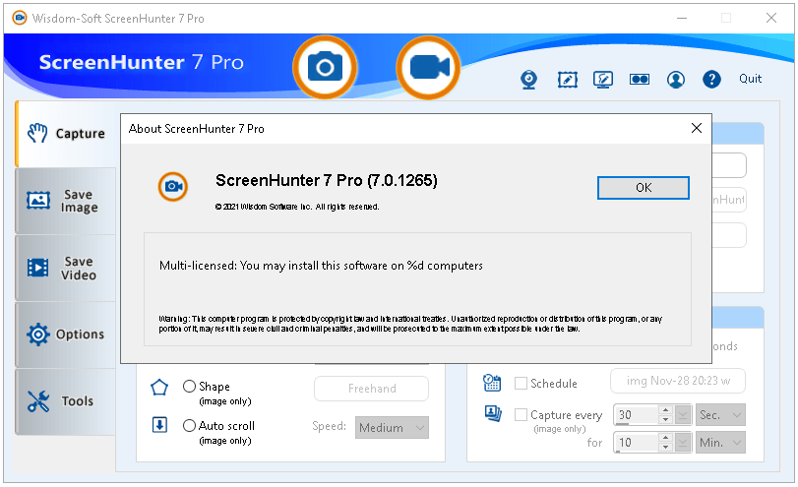Screen dimensions: 798x487
Task: Open the screen drawing icon
Action: point(603,80)
